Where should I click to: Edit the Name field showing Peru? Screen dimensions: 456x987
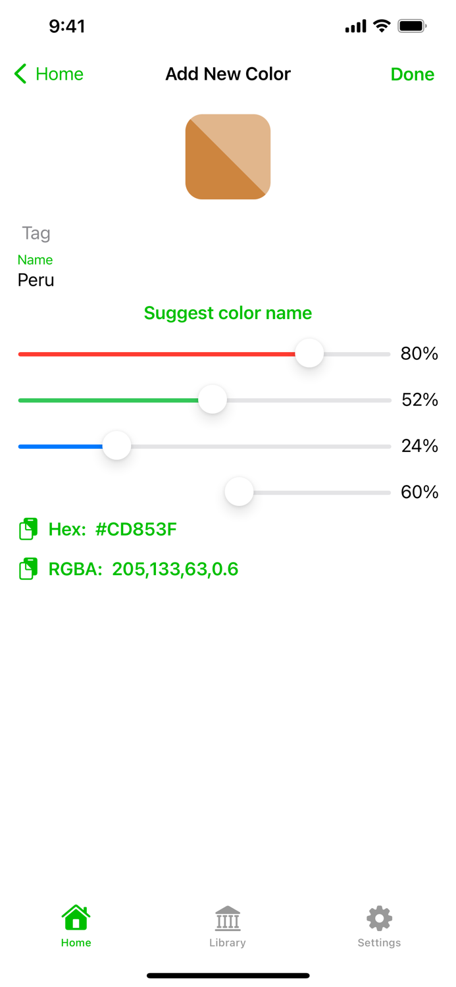[x=36, y=280]
